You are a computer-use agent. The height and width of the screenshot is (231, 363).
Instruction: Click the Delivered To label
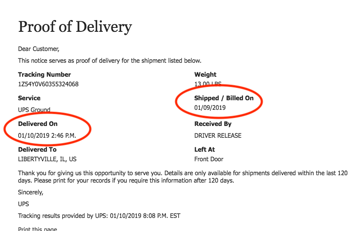[37, 149]
